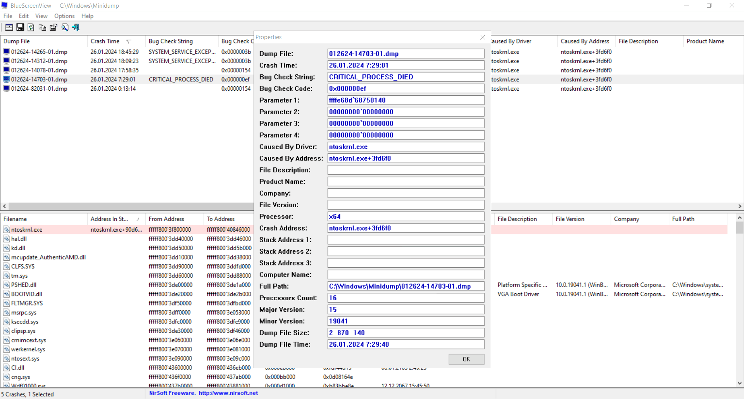
Task: Click the Refresh toolbar icon
Action: coord(31,27)
